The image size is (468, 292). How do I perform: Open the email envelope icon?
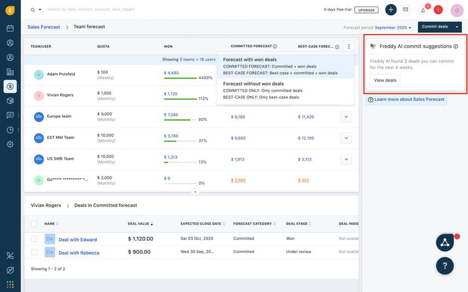coord(405,9)
